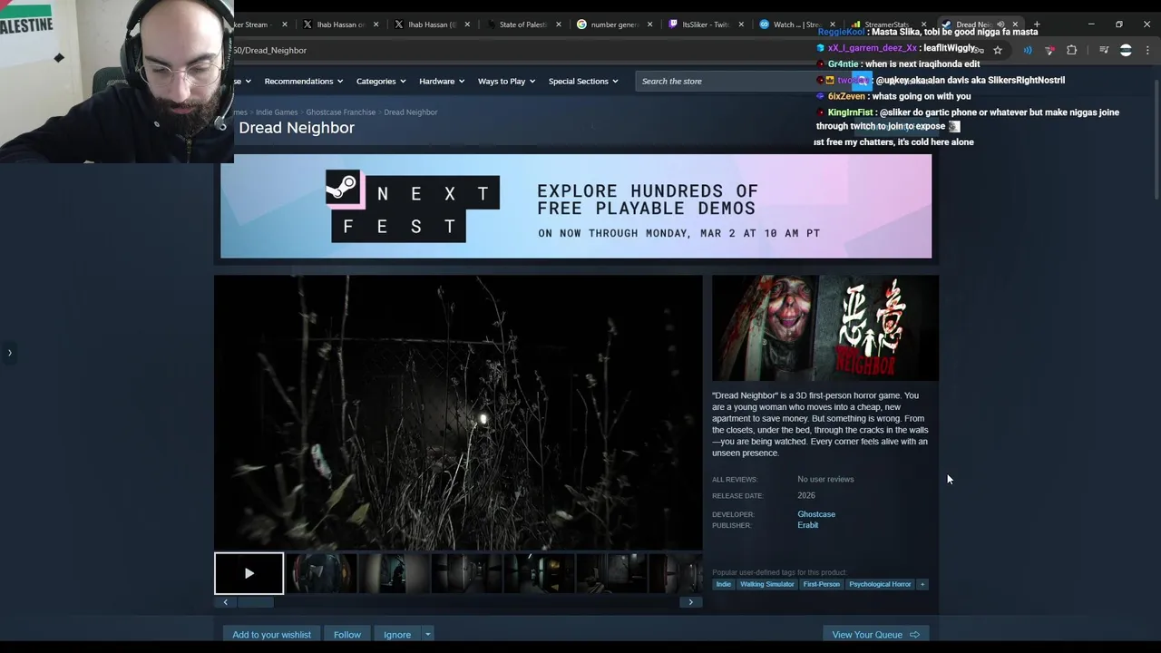Close the number generator tab
The image size is (1161, 653).
pyautogui.click(x=649, y=24)
